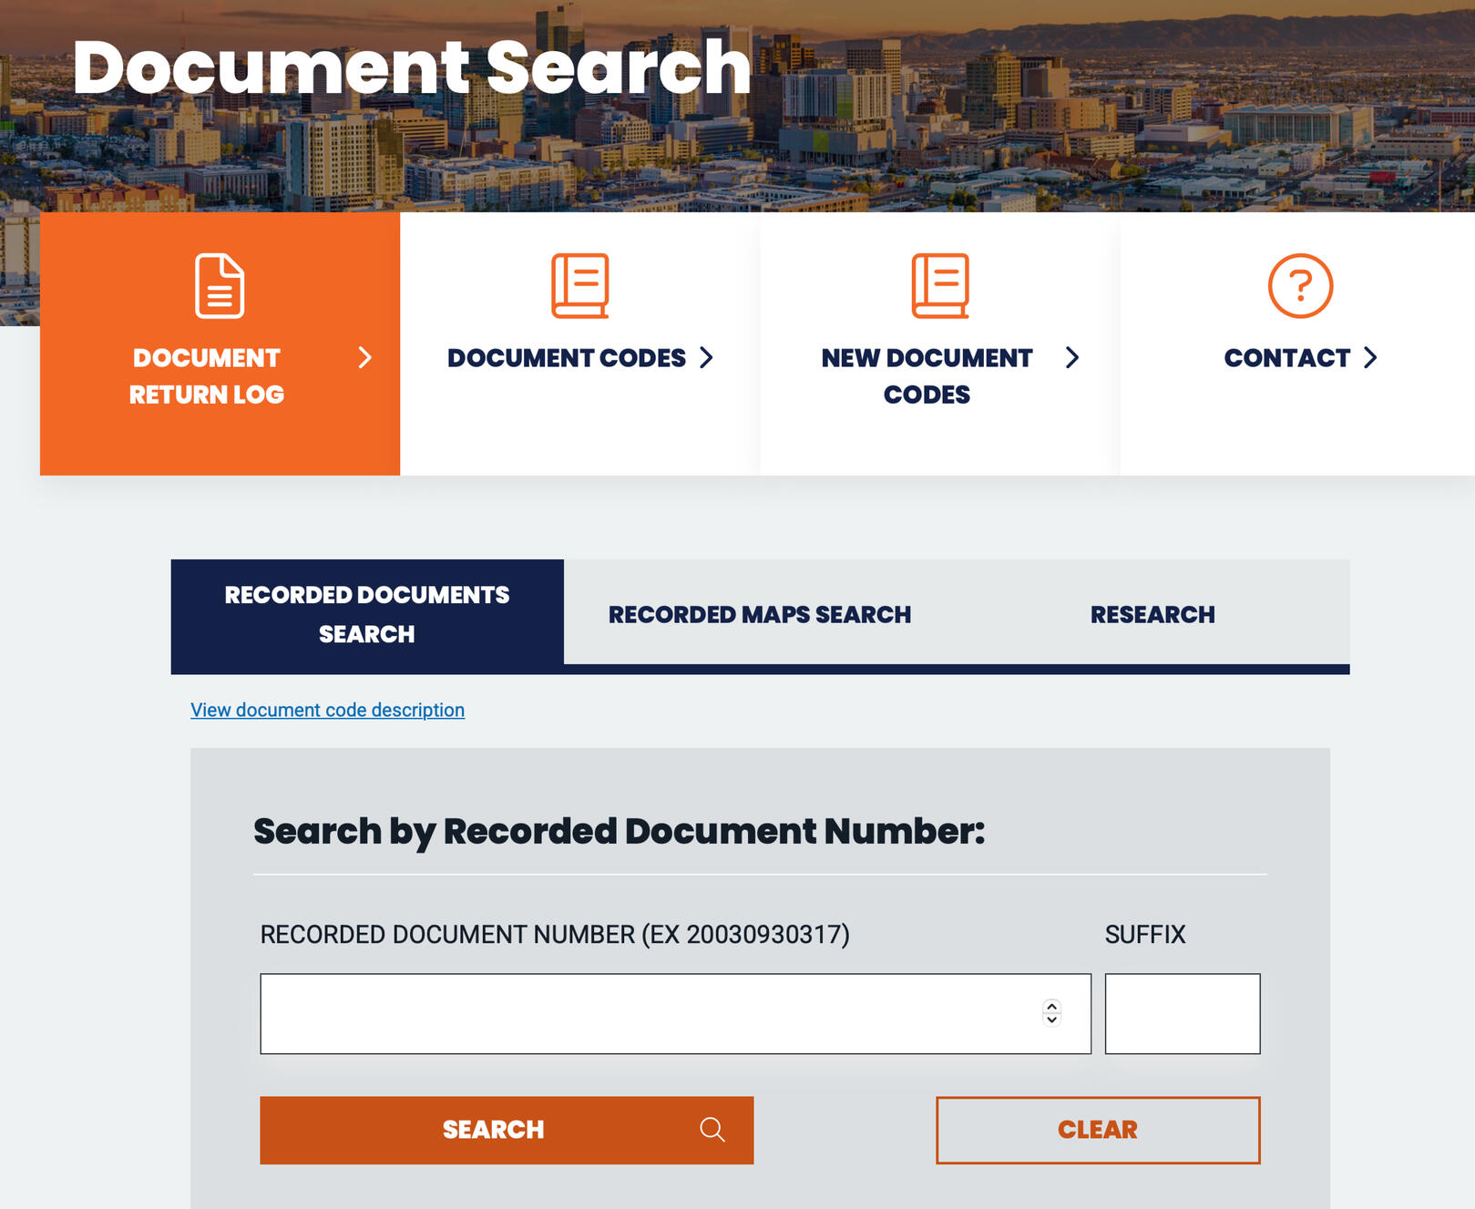The width and height of the screenshot is (1475, 1209).
Task: Decrement document number with stepper down arrow
Action: [1052, 1019]
